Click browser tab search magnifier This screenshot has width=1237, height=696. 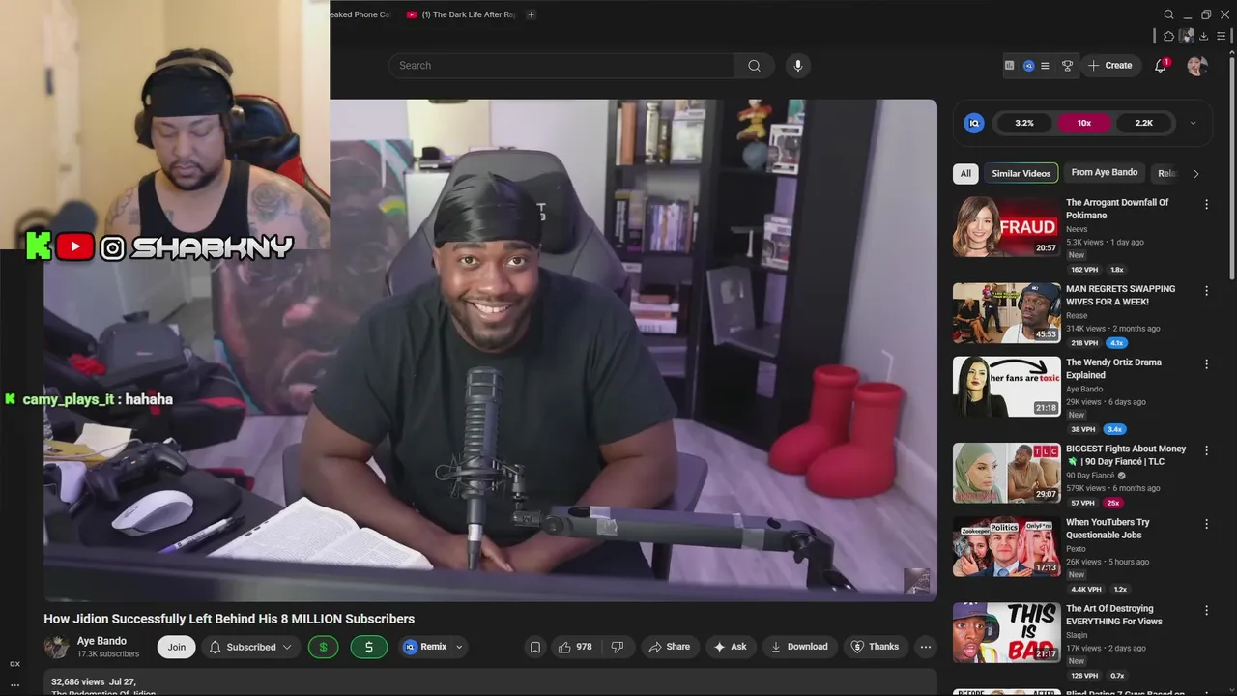click(x=1168, y=14)
